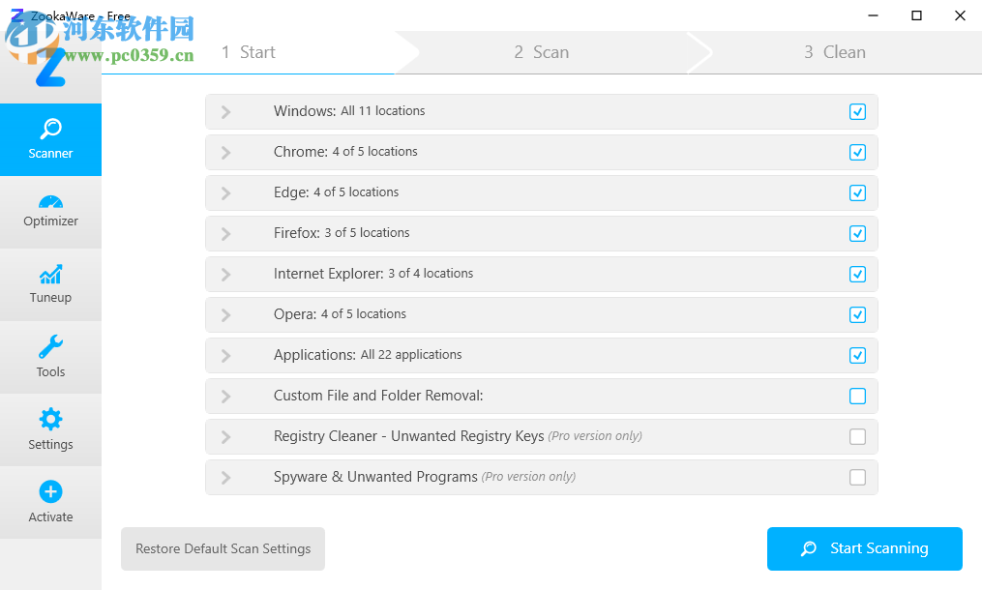Tick Spyware & Unwanted Programs checkbox

point(857,478)
